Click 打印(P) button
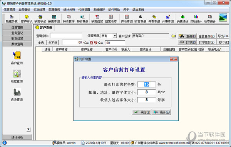 coord(187,42)
